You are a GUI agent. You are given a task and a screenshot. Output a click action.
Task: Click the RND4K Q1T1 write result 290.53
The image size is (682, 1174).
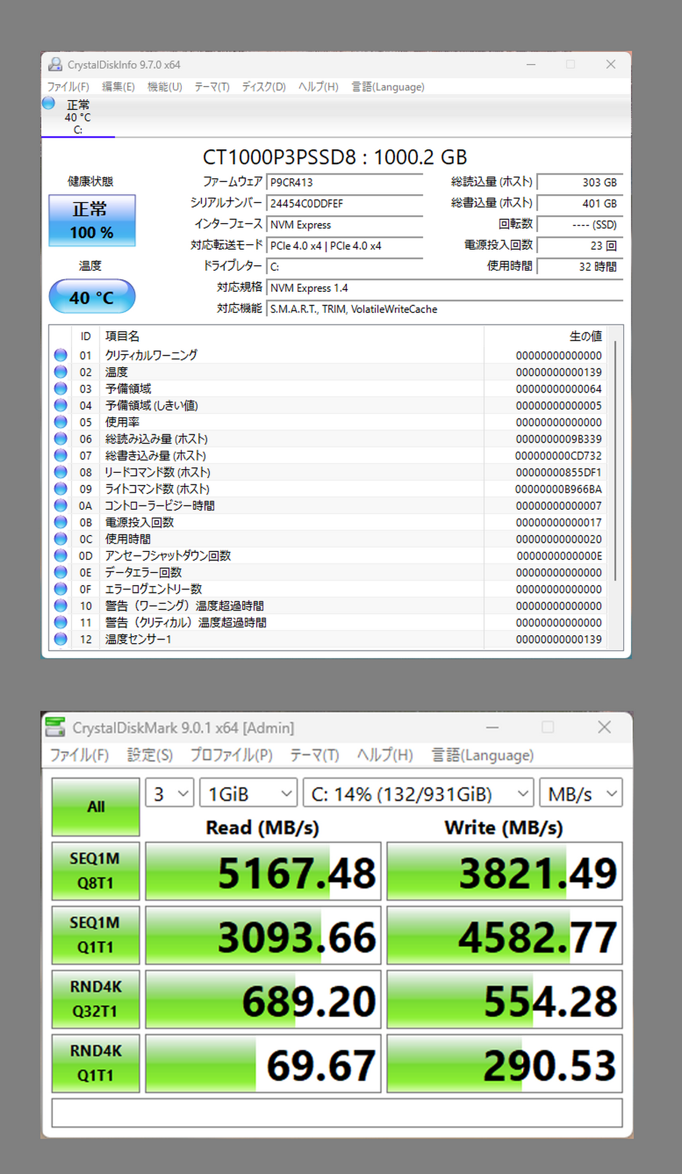(x=505, y=1064)
